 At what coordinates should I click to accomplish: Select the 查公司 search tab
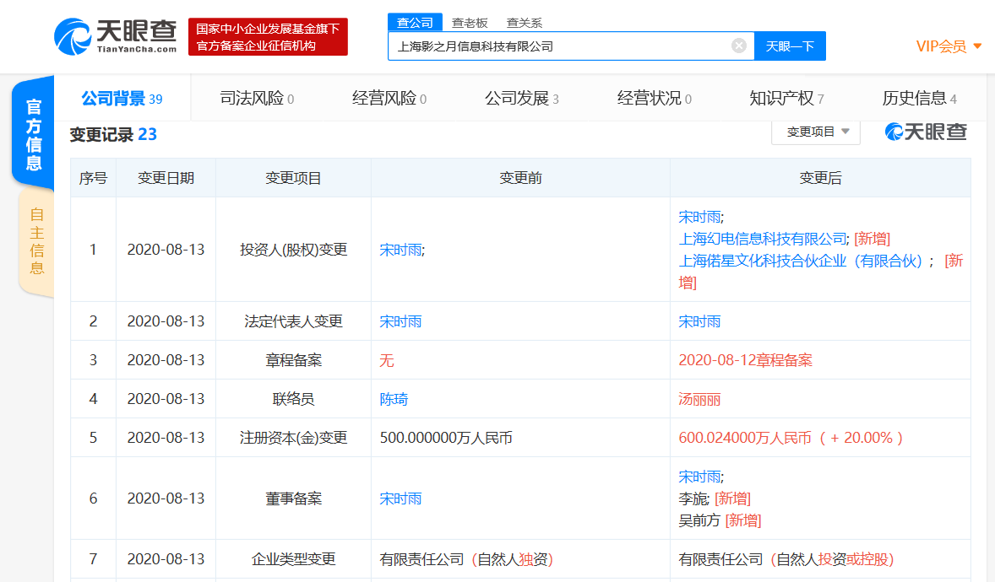(x=415, y=23)
